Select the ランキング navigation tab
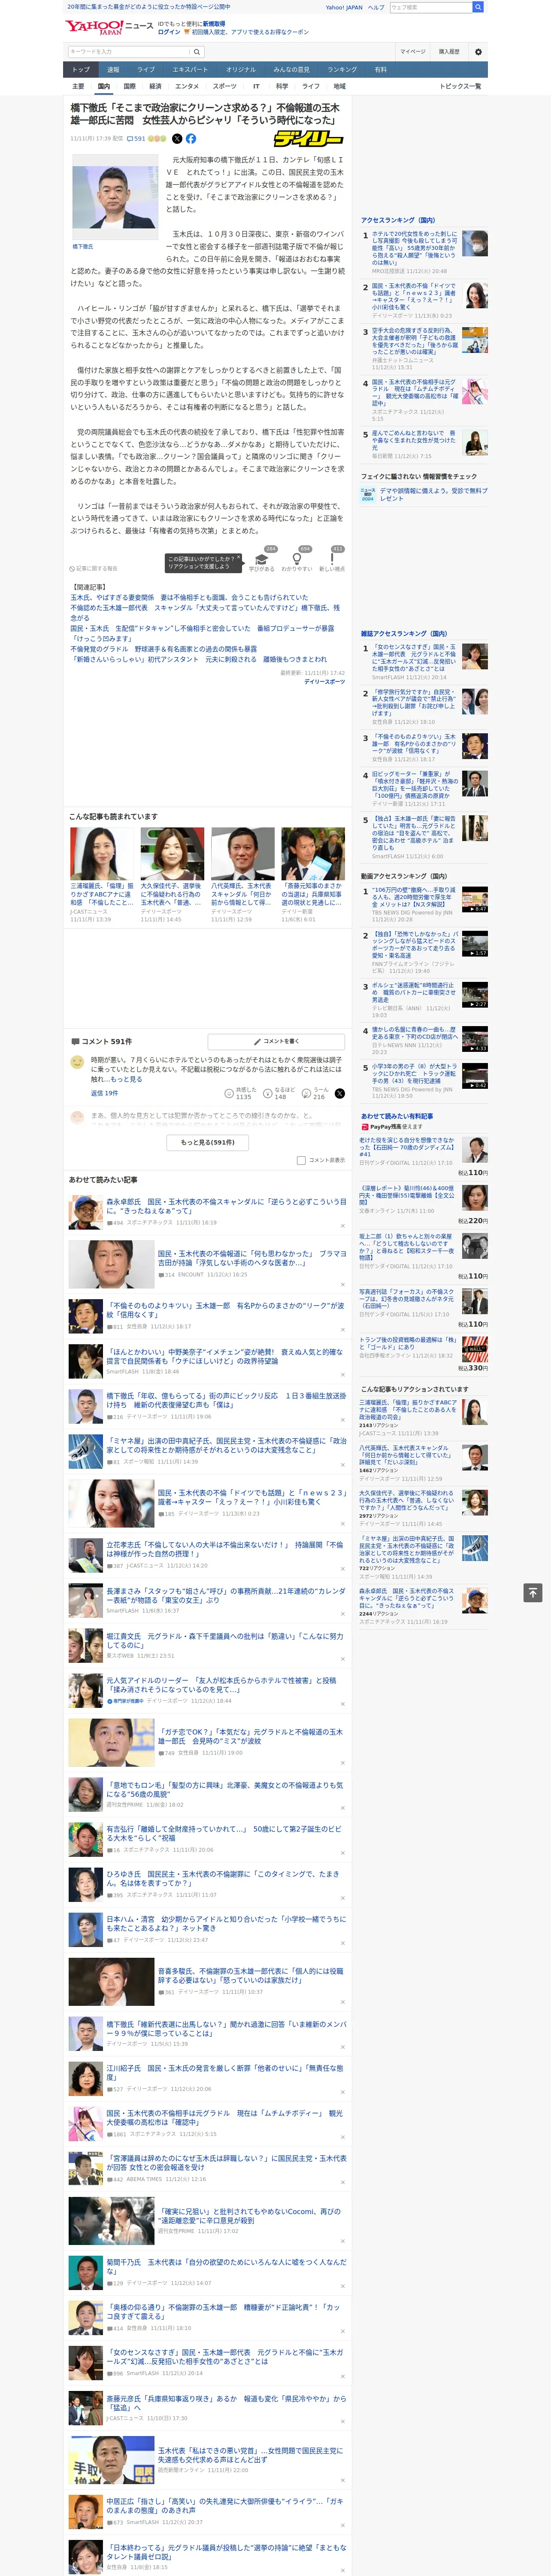This screenshot has width=551, height=2576. [x=342, y=70]
